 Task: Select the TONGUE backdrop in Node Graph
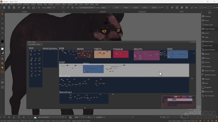pos(121,54)
